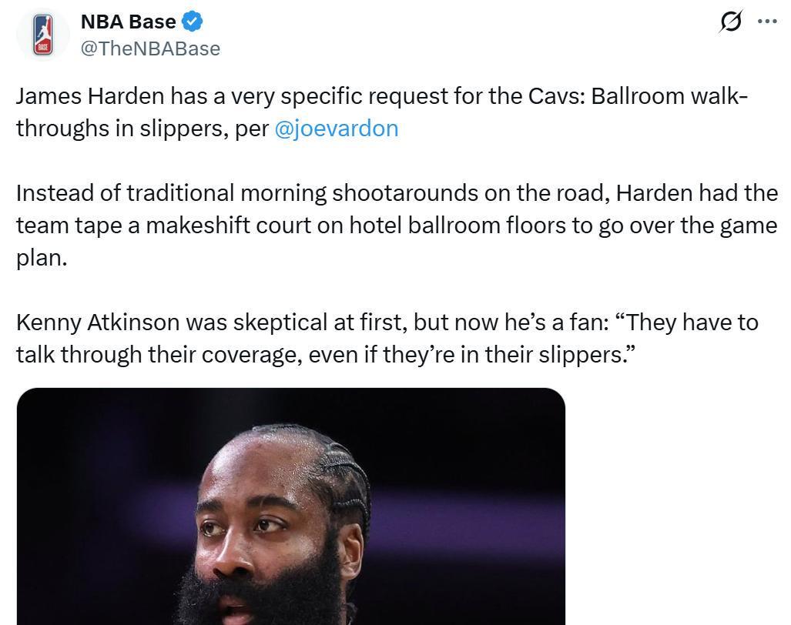The width and height of the screenshot is (791, 625).
Task: Click the blue verified badge
Action: (x=193, y=22)
